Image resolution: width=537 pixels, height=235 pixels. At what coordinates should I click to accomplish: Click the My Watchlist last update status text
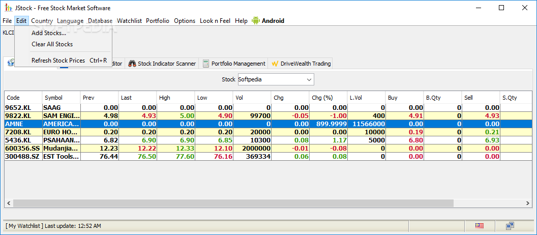click(53, 226)
